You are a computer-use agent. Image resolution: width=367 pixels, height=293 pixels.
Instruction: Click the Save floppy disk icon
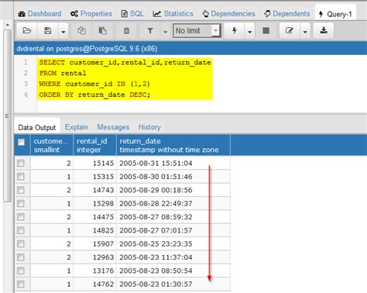pos(47,31)
